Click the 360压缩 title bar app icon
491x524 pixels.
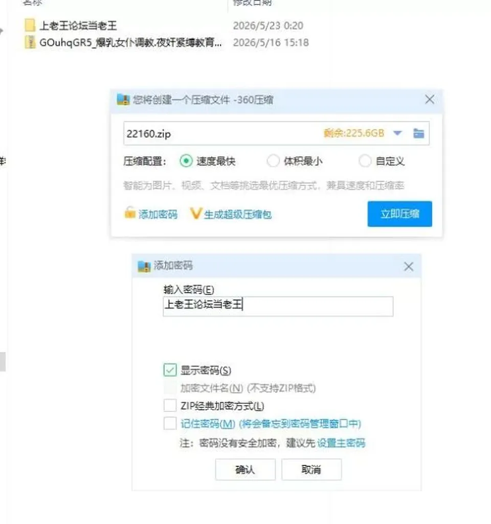pos(123,99)
